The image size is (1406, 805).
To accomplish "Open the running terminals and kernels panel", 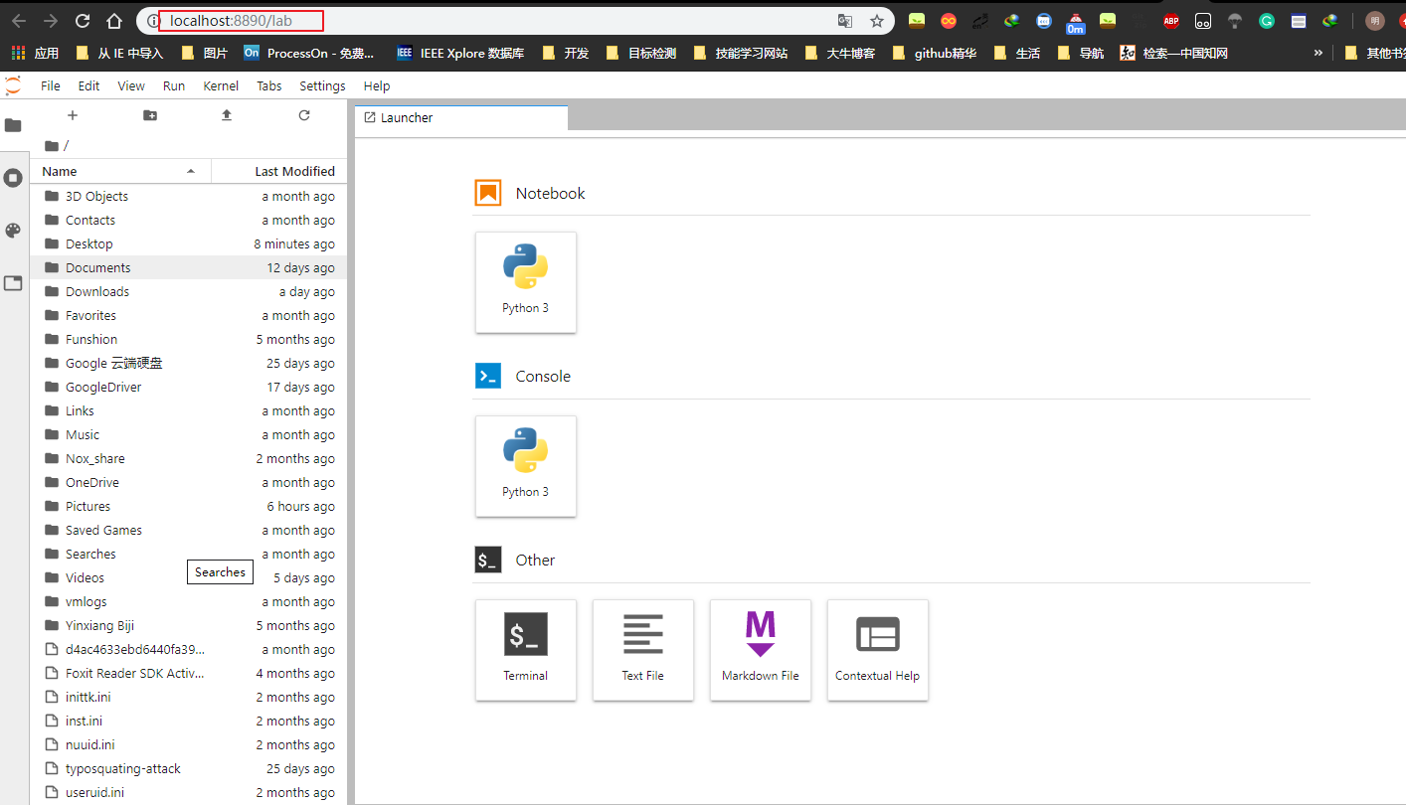I will (13, 177).
